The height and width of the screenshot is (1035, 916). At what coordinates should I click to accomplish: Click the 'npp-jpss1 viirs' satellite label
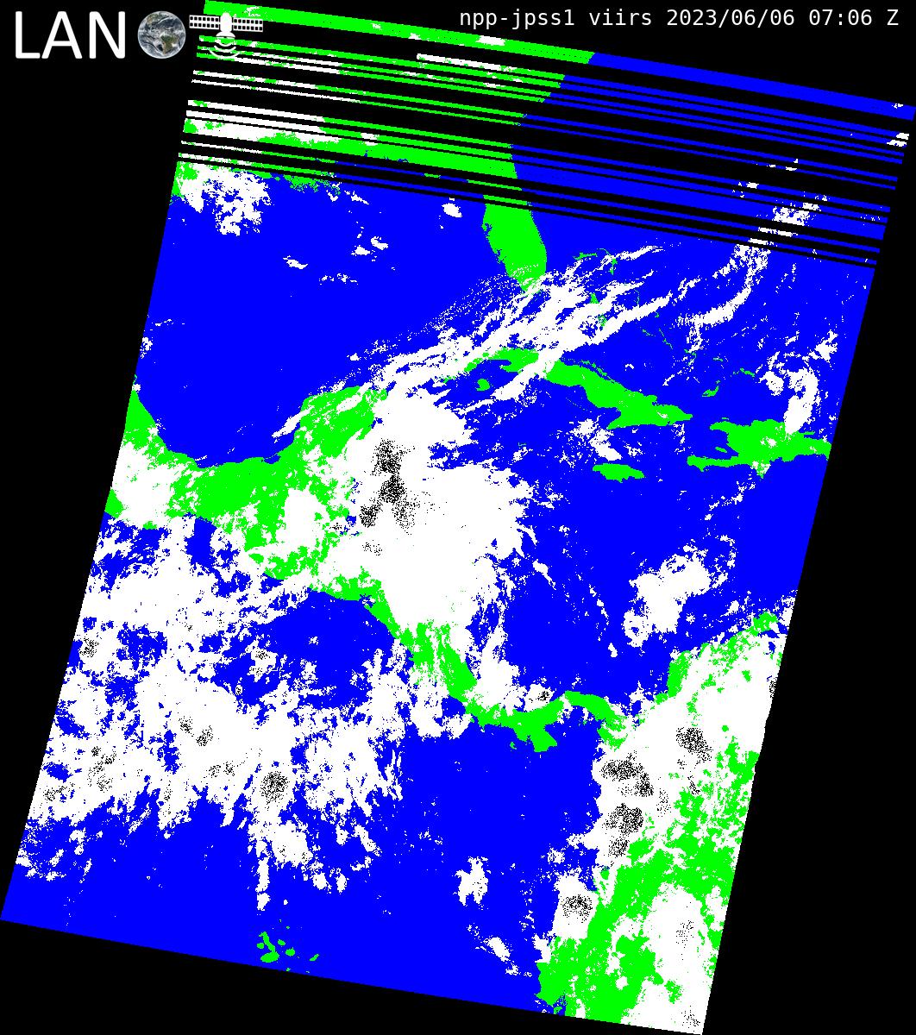click(558, 18)
